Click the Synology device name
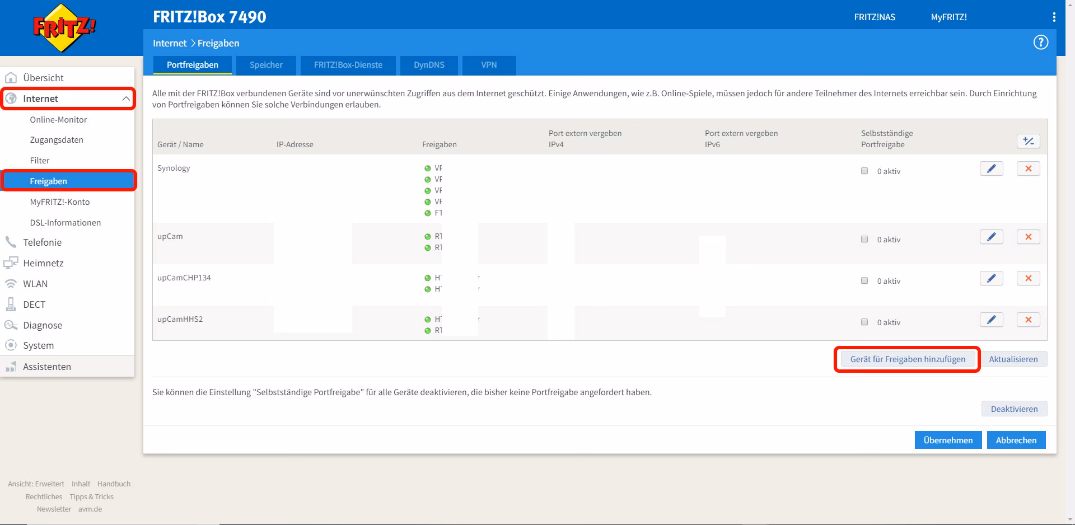 [x=174, y=168]
